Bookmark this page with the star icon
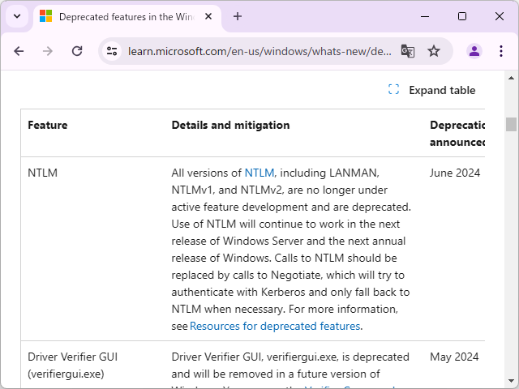 click(x=434, y=51)
